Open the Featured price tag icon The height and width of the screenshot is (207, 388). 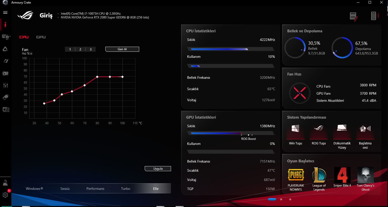[5, 97]
